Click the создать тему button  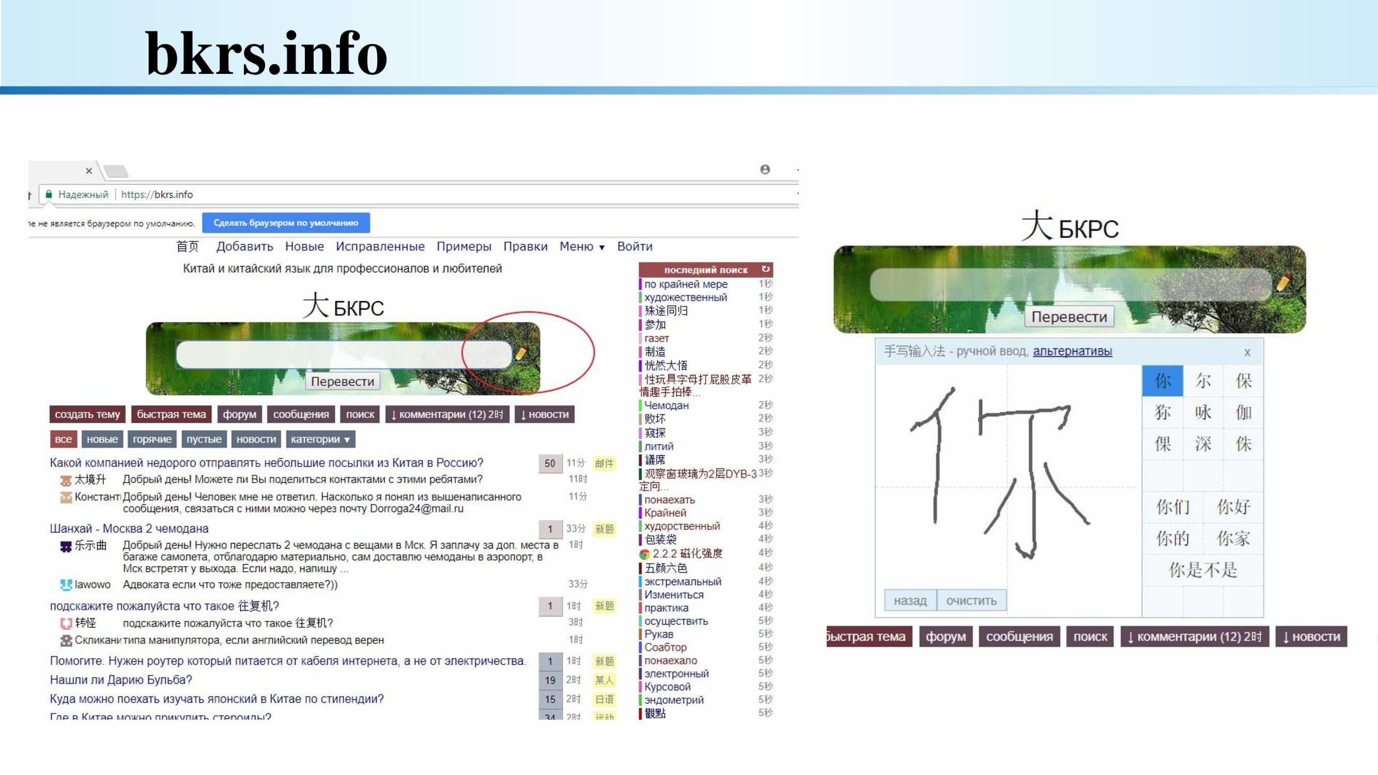click(87, 414)
